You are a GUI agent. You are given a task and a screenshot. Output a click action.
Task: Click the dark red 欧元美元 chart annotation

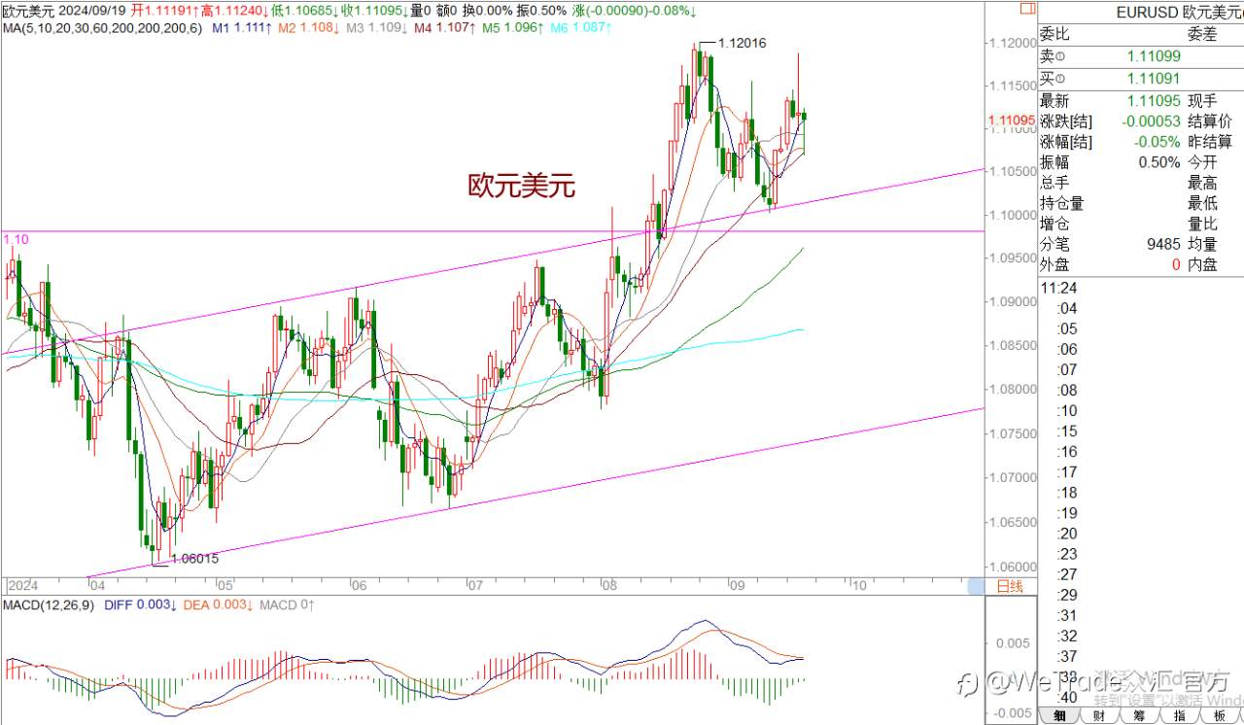pyautogui.click(x=522, y=186)
